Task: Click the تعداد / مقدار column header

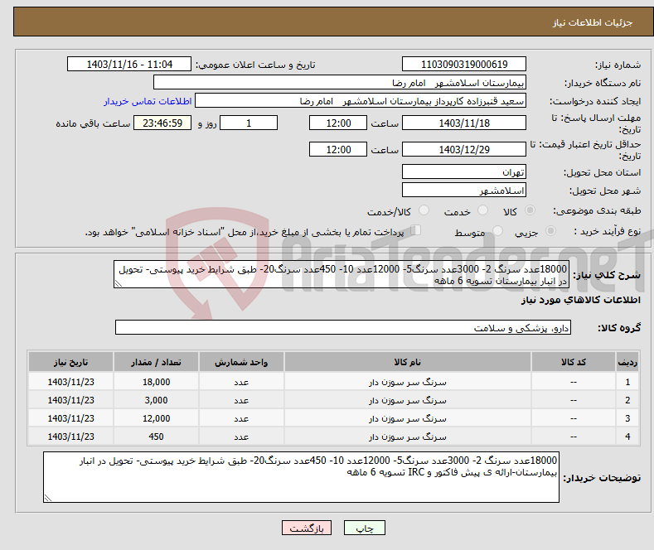Action: click(156, 362)
